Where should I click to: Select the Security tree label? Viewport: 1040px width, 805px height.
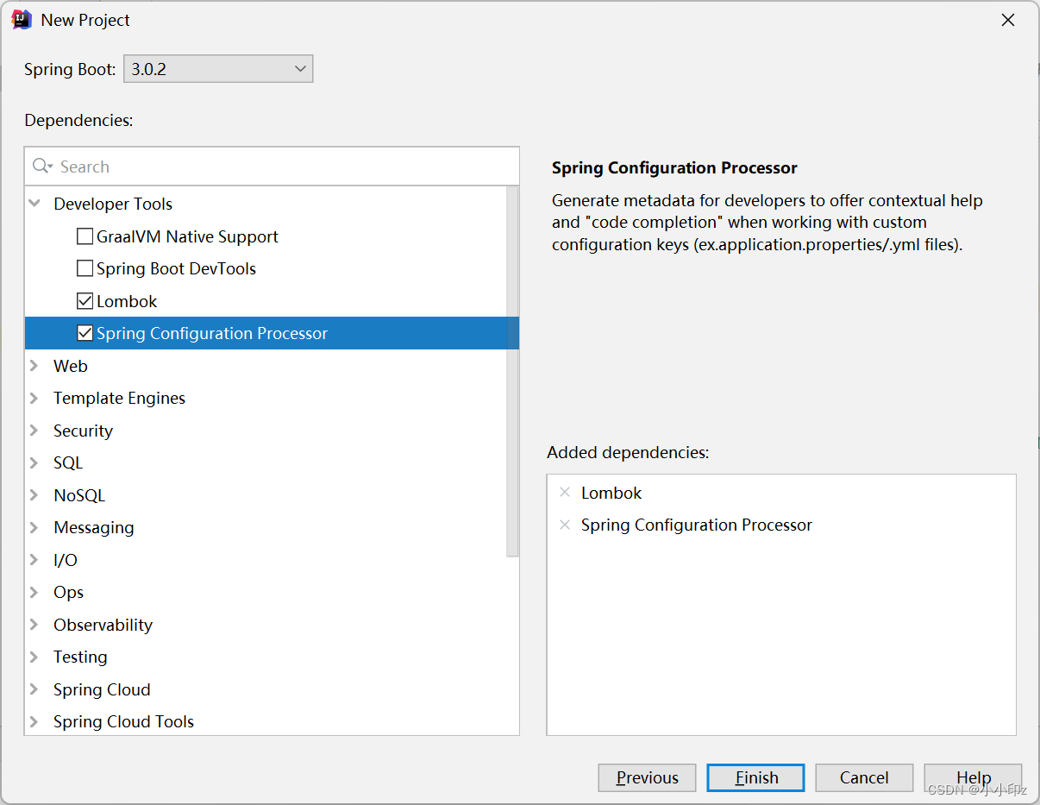83,431
